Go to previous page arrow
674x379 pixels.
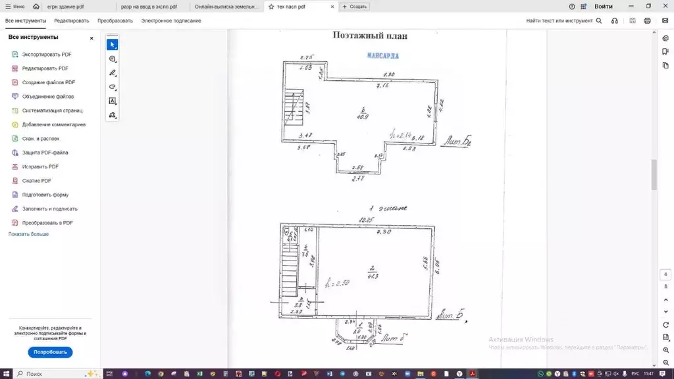666,300
